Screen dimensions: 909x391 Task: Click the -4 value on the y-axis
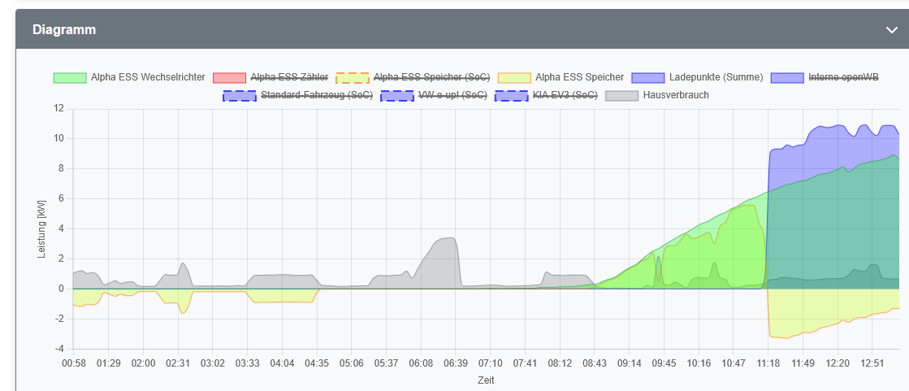59,350
